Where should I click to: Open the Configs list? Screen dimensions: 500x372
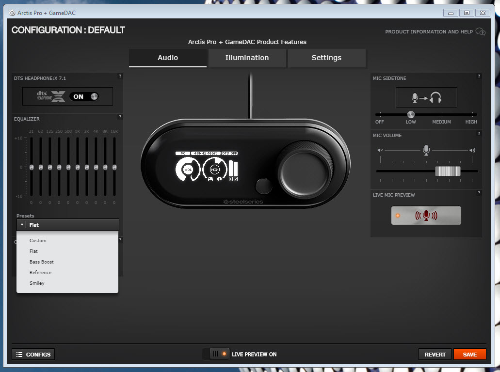(33, 354)
